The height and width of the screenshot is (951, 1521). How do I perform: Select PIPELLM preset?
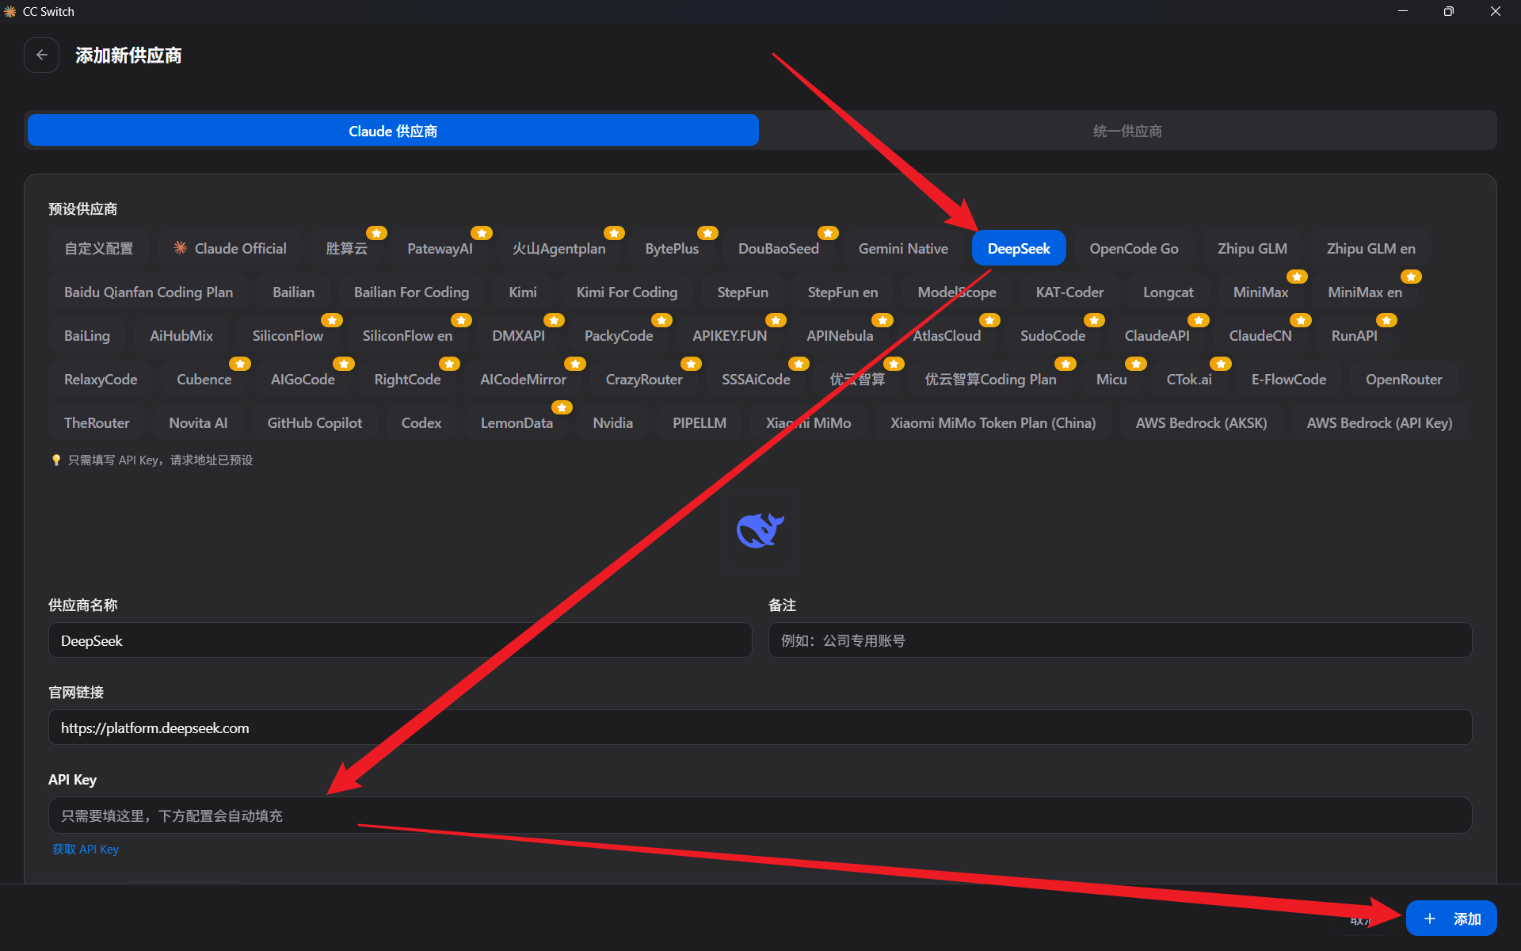[700, 422]
